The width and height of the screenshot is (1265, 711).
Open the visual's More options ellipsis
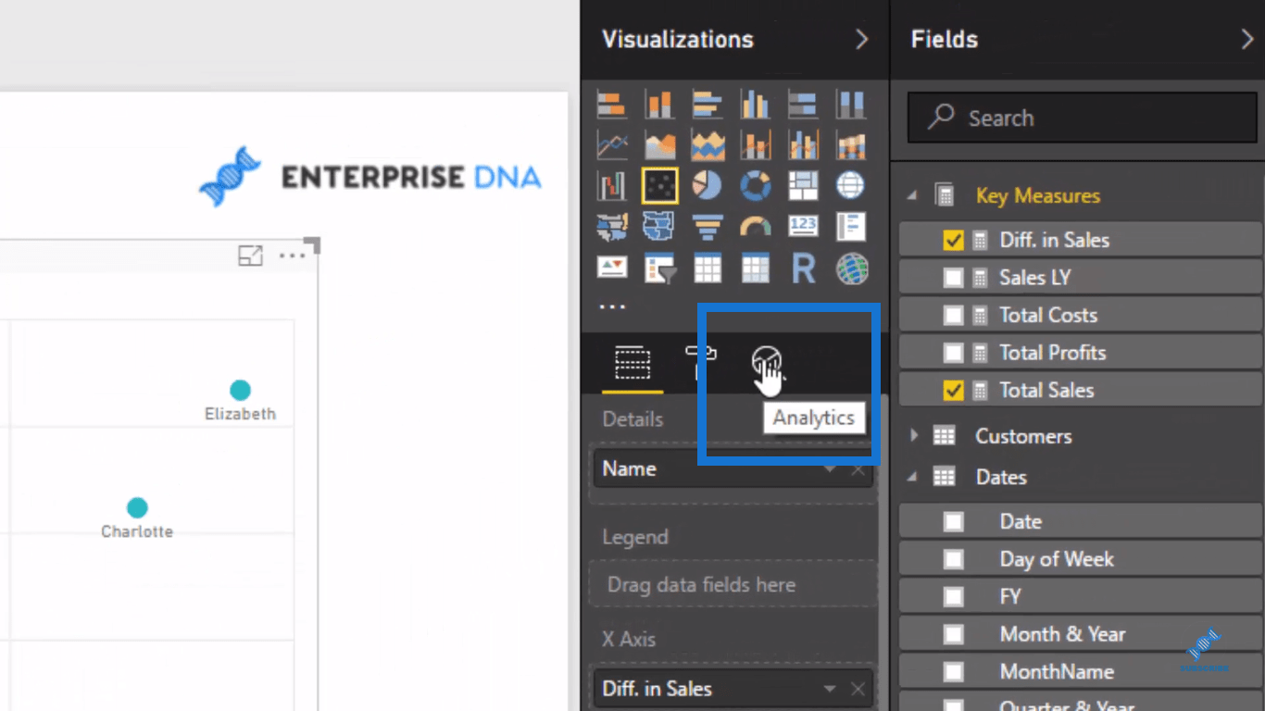tap(292, 256)
